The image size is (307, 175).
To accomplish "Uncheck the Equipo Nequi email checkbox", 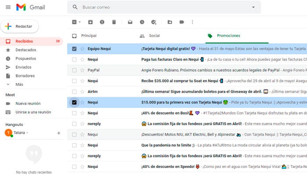I will tap(74, 49).
